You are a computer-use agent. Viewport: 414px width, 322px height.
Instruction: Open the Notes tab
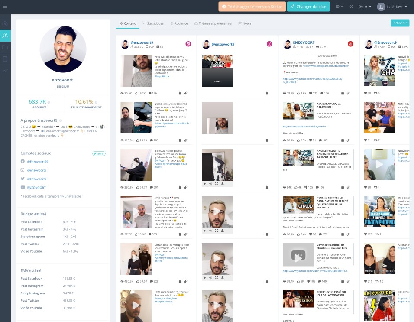pyautogui.click(x=245, y=23)
